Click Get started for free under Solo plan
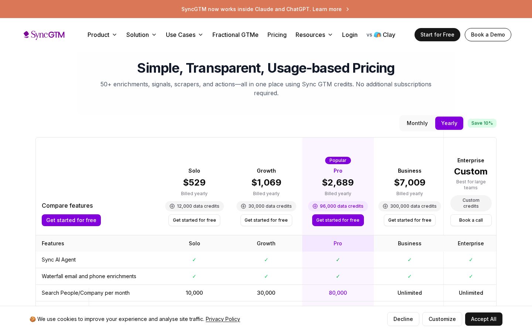The width and height of the screenshot is (532, 332). click(x=194, y=220)
